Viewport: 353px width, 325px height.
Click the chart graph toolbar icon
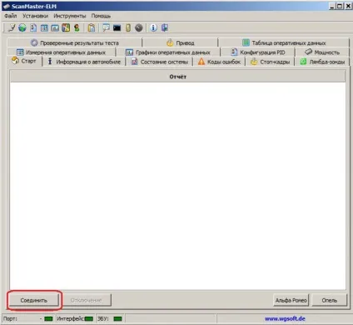coord(55,27)
